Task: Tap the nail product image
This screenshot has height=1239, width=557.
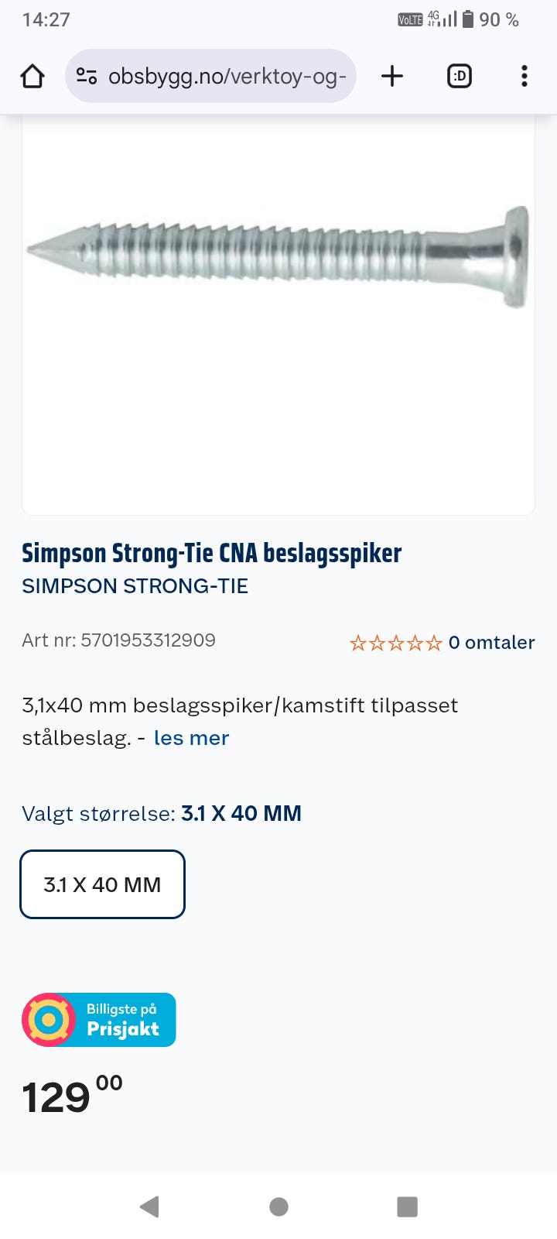Action: [x=278, y=256]
